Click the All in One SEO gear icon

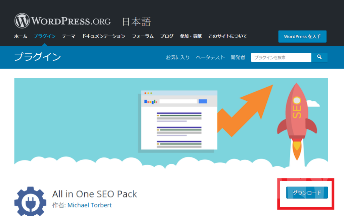30,202
